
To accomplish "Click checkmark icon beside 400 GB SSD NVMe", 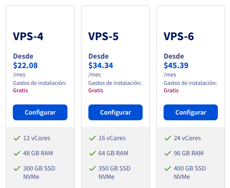I will 168,168.
